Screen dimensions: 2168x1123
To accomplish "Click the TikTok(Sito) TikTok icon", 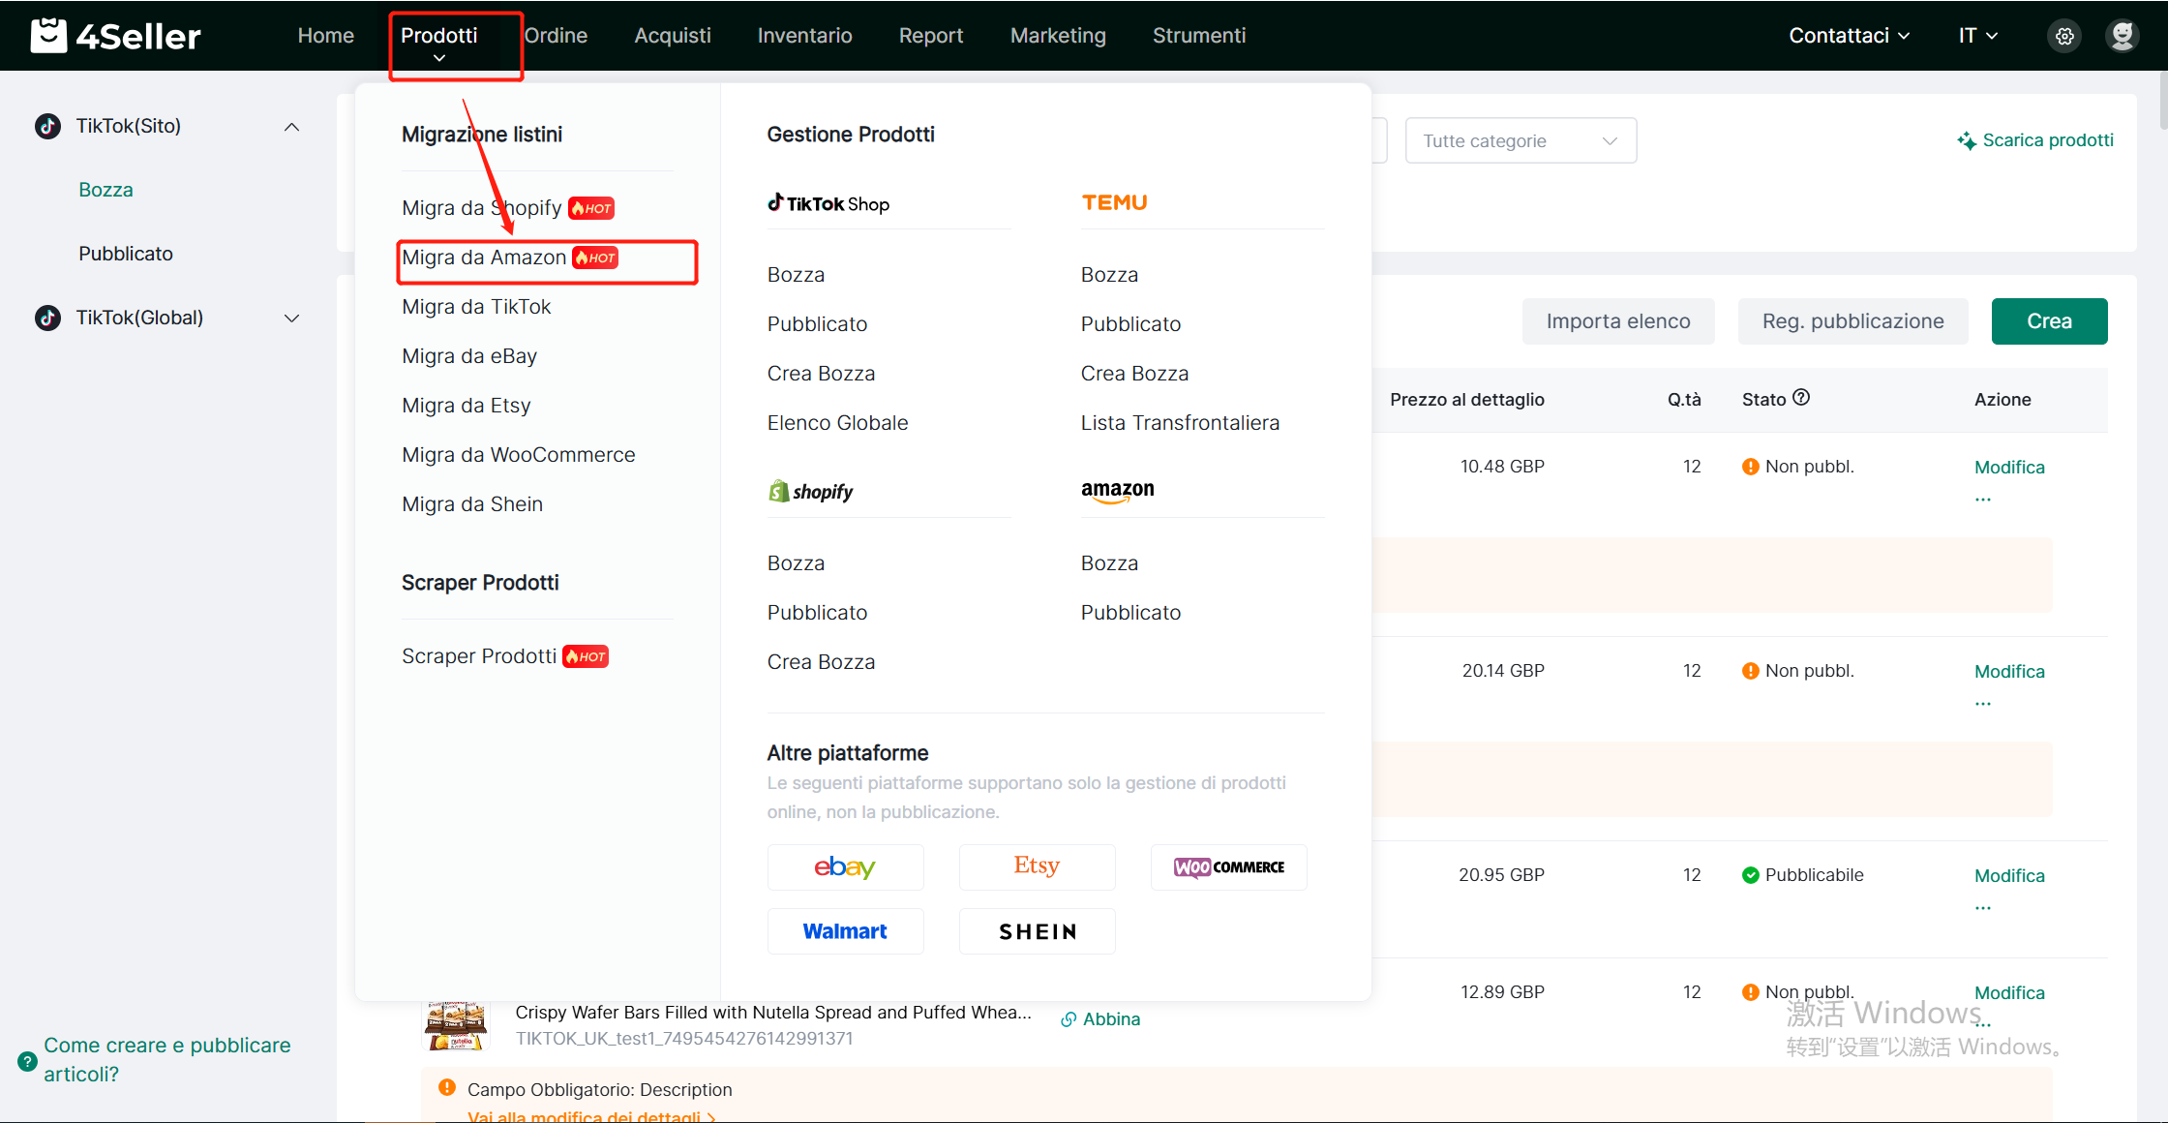I will [x=47, y=126].
